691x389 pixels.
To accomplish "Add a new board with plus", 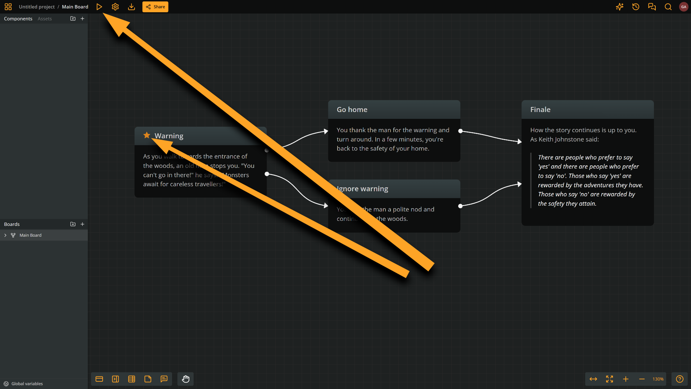I will [82, 224].
